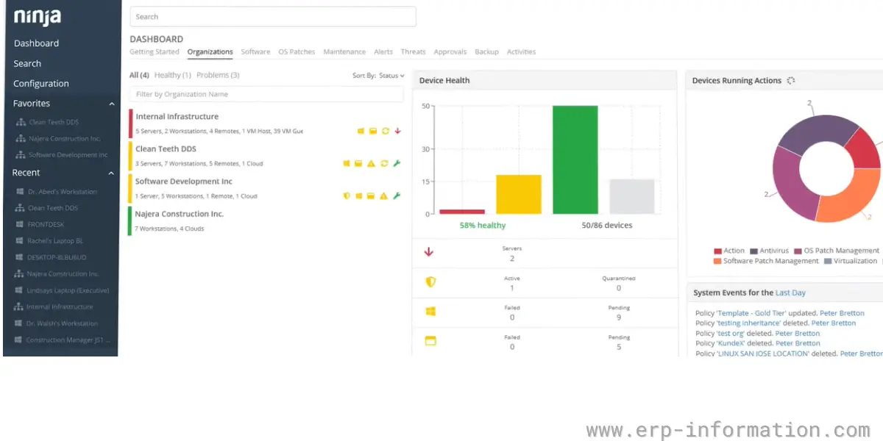This screenshot has height=441, width=883.
Task: Click the Last Day link in System Events
Action: (x=790, y=293)
